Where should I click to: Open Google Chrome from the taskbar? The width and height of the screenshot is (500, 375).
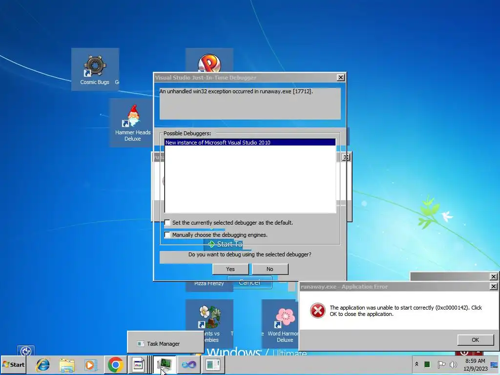pos(115,364)
